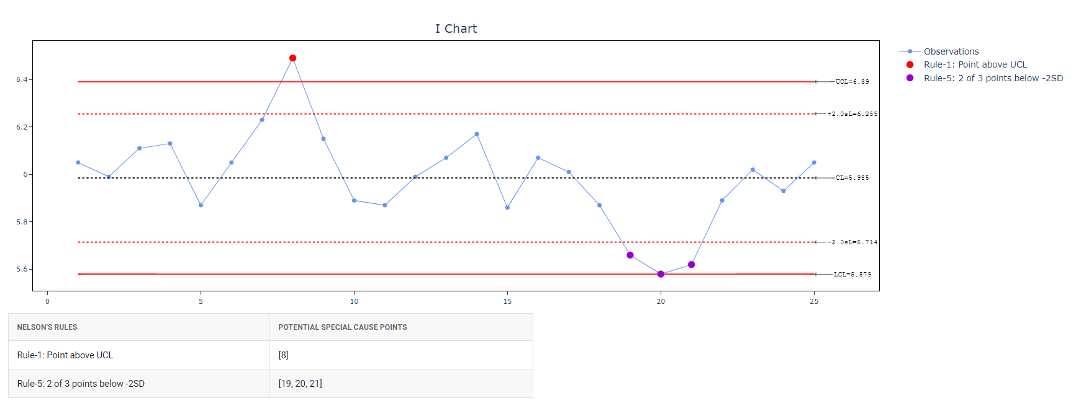Click the low data point at observation 5
Viewport: 1076px width, 411px height.
click(x=201, y=205)
